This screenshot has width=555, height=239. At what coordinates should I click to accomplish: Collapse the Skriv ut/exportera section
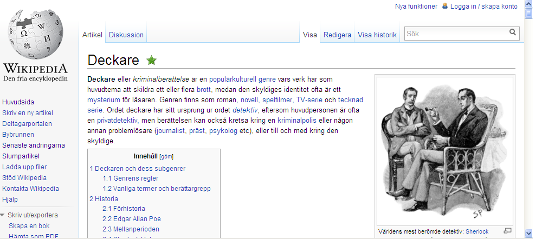[x=3, y=215]
